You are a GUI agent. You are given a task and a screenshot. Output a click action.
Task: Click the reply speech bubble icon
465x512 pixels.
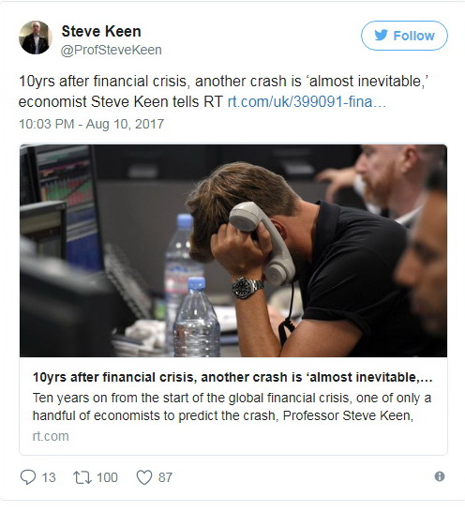click(28, 477)
